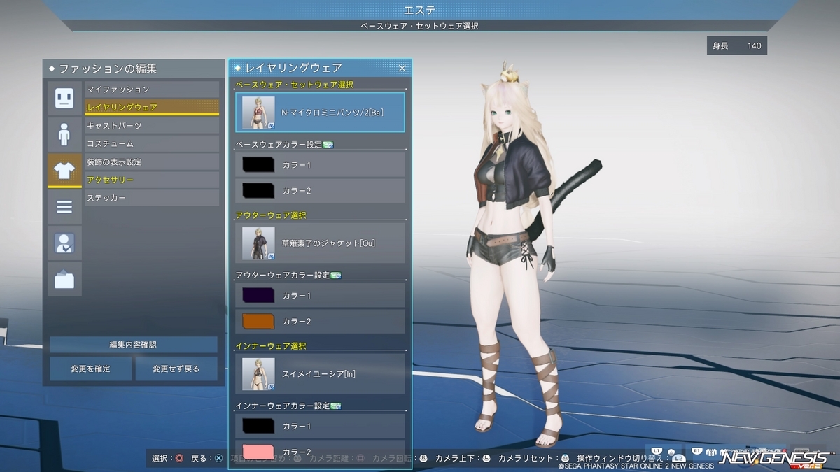The width and height of the screenshot is (840, 472).
Task: Select basewear N-マイクロミニパンツ/2[Ba] entry
Action: tap(321, 113)
